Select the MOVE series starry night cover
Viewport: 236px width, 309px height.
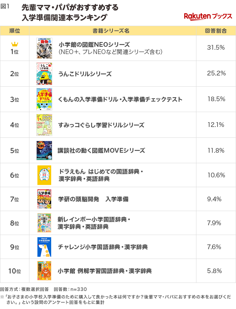pos(44,151)
